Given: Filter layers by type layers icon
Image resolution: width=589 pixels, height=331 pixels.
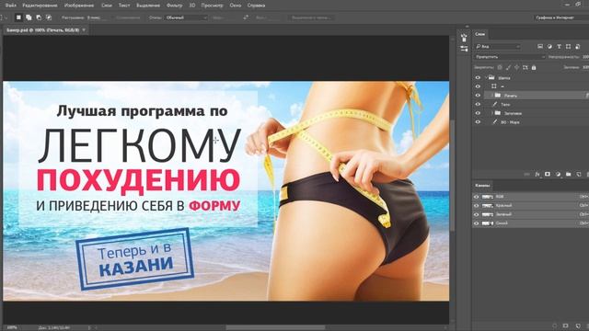Looking at the screenshot, I should pos(559,47).
